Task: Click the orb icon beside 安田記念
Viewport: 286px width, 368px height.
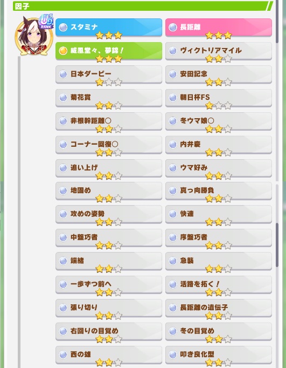Action: [x=173, y=74]
